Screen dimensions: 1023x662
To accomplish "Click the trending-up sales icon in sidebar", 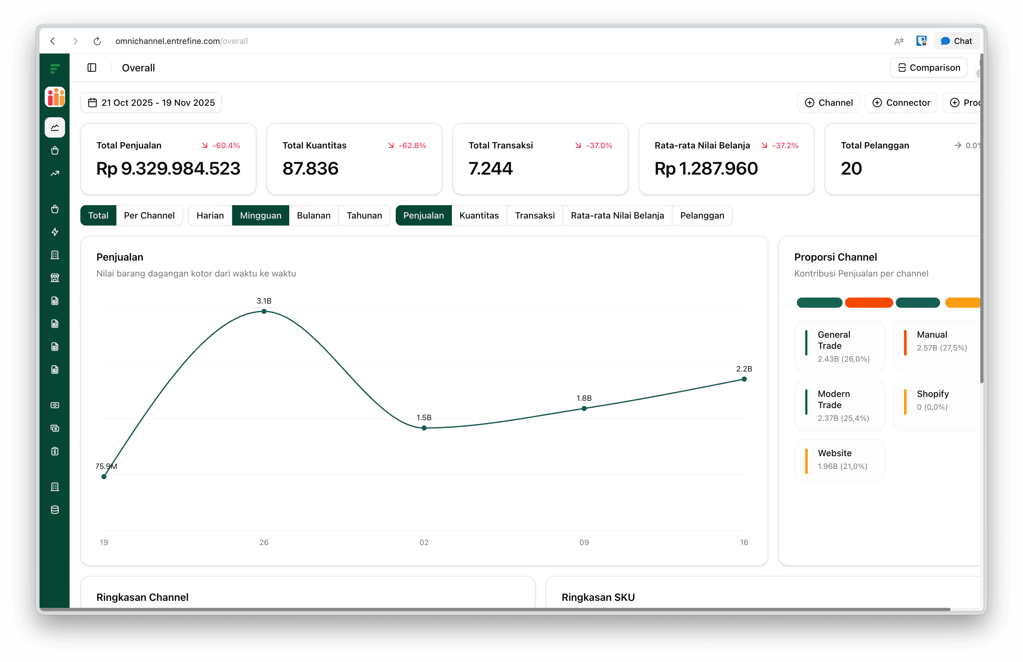I will click(x=55, y=173).
